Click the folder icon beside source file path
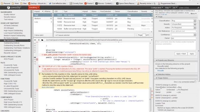The width and height of the screenshot is (200, 112). click(42, 40)
